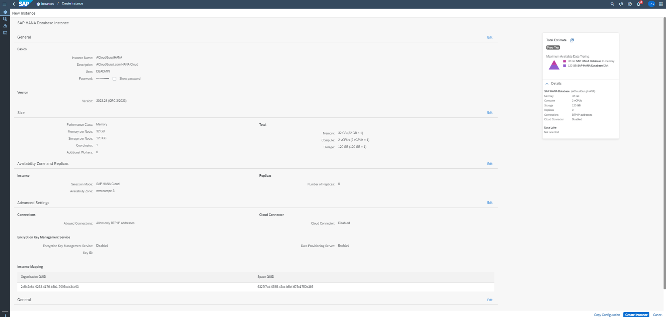Open the product switcher grid icon
The width and height of the screenshot is (666, 317).
tap(661, 4)
